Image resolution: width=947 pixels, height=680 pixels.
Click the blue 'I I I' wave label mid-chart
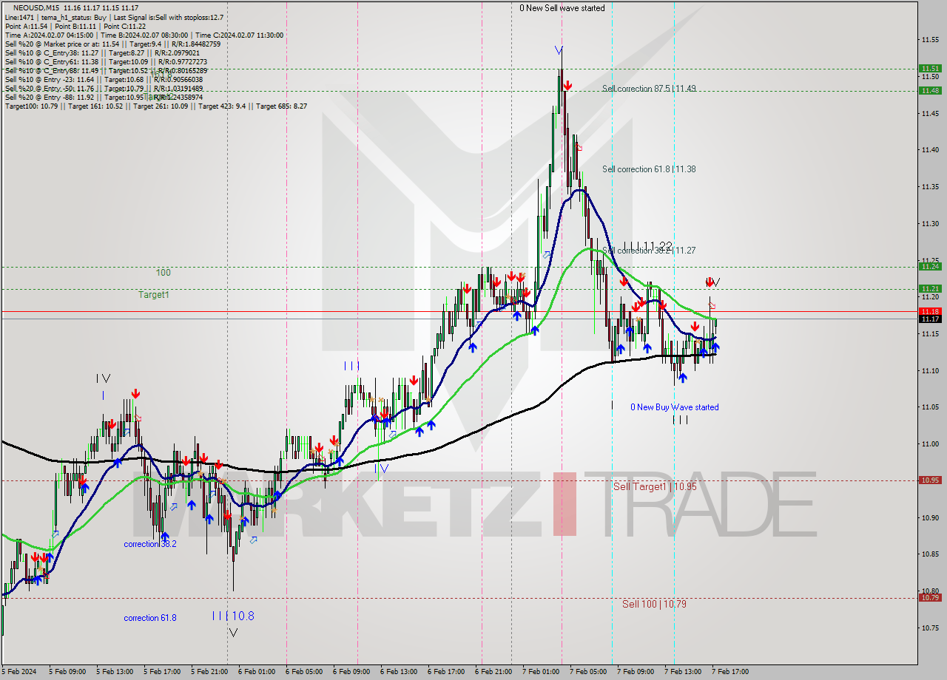[351, 366]
